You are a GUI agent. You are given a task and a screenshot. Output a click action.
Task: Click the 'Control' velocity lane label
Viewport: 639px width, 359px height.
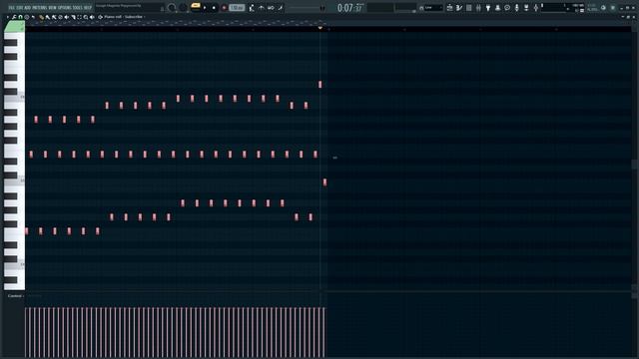point(15,296)
